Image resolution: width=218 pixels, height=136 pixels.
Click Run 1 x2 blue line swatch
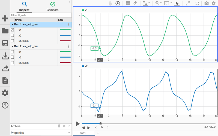click(x=65, y=35)
